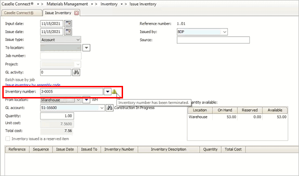Viewport: 299px width, 176px height.
Task: Search GL activity with binoculars icon
Action: 76,72
